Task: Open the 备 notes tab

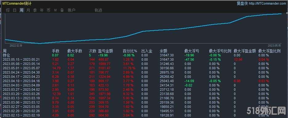Action: [x=62, y=10]
